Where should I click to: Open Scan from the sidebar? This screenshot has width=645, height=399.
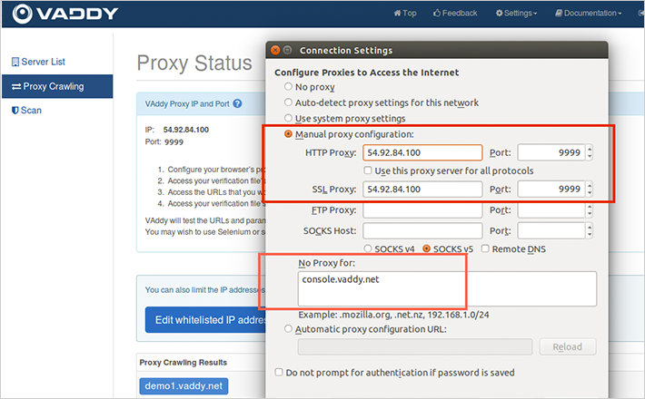point(26,111)
